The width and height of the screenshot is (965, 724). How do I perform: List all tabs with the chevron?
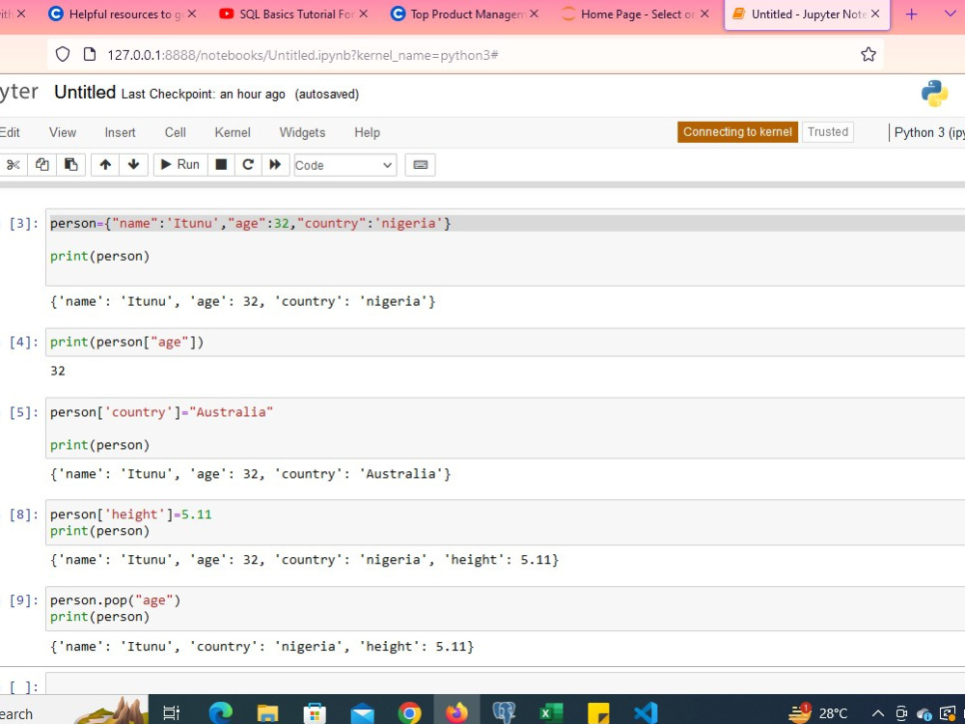950,13
